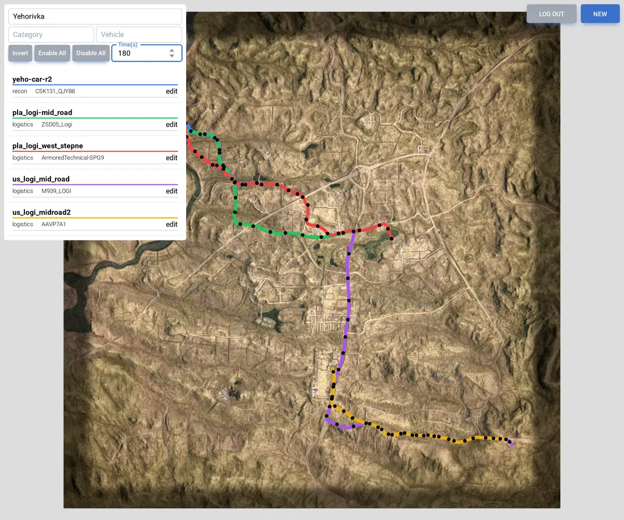Click logistics label under pla_logi_west_stepne
Image resolution: width=624 pixels, height=520 pixels.
coord(23,158)
